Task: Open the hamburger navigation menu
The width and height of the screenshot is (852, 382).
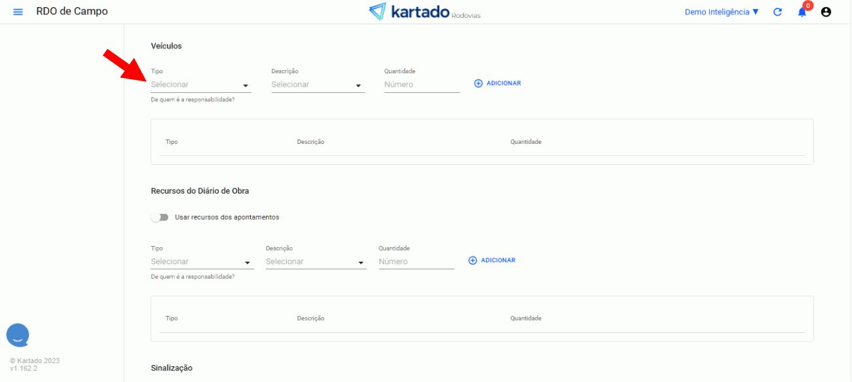Action: point(18,12)
